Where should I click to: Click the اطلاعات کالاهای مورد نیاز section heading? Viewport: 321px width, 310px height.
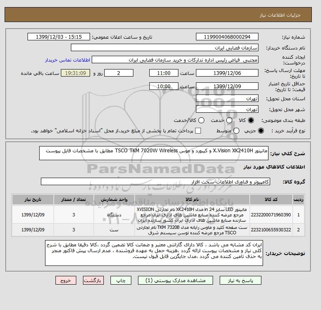(274, 167)
